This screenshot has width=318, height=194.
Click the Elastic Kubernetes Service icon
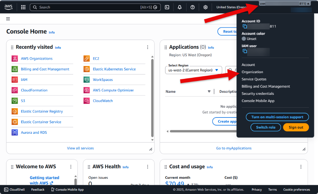(87, 69)
